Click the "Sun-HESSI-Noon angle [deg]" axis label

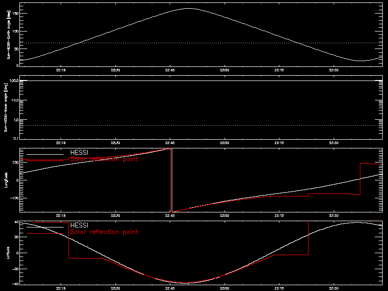6,107
